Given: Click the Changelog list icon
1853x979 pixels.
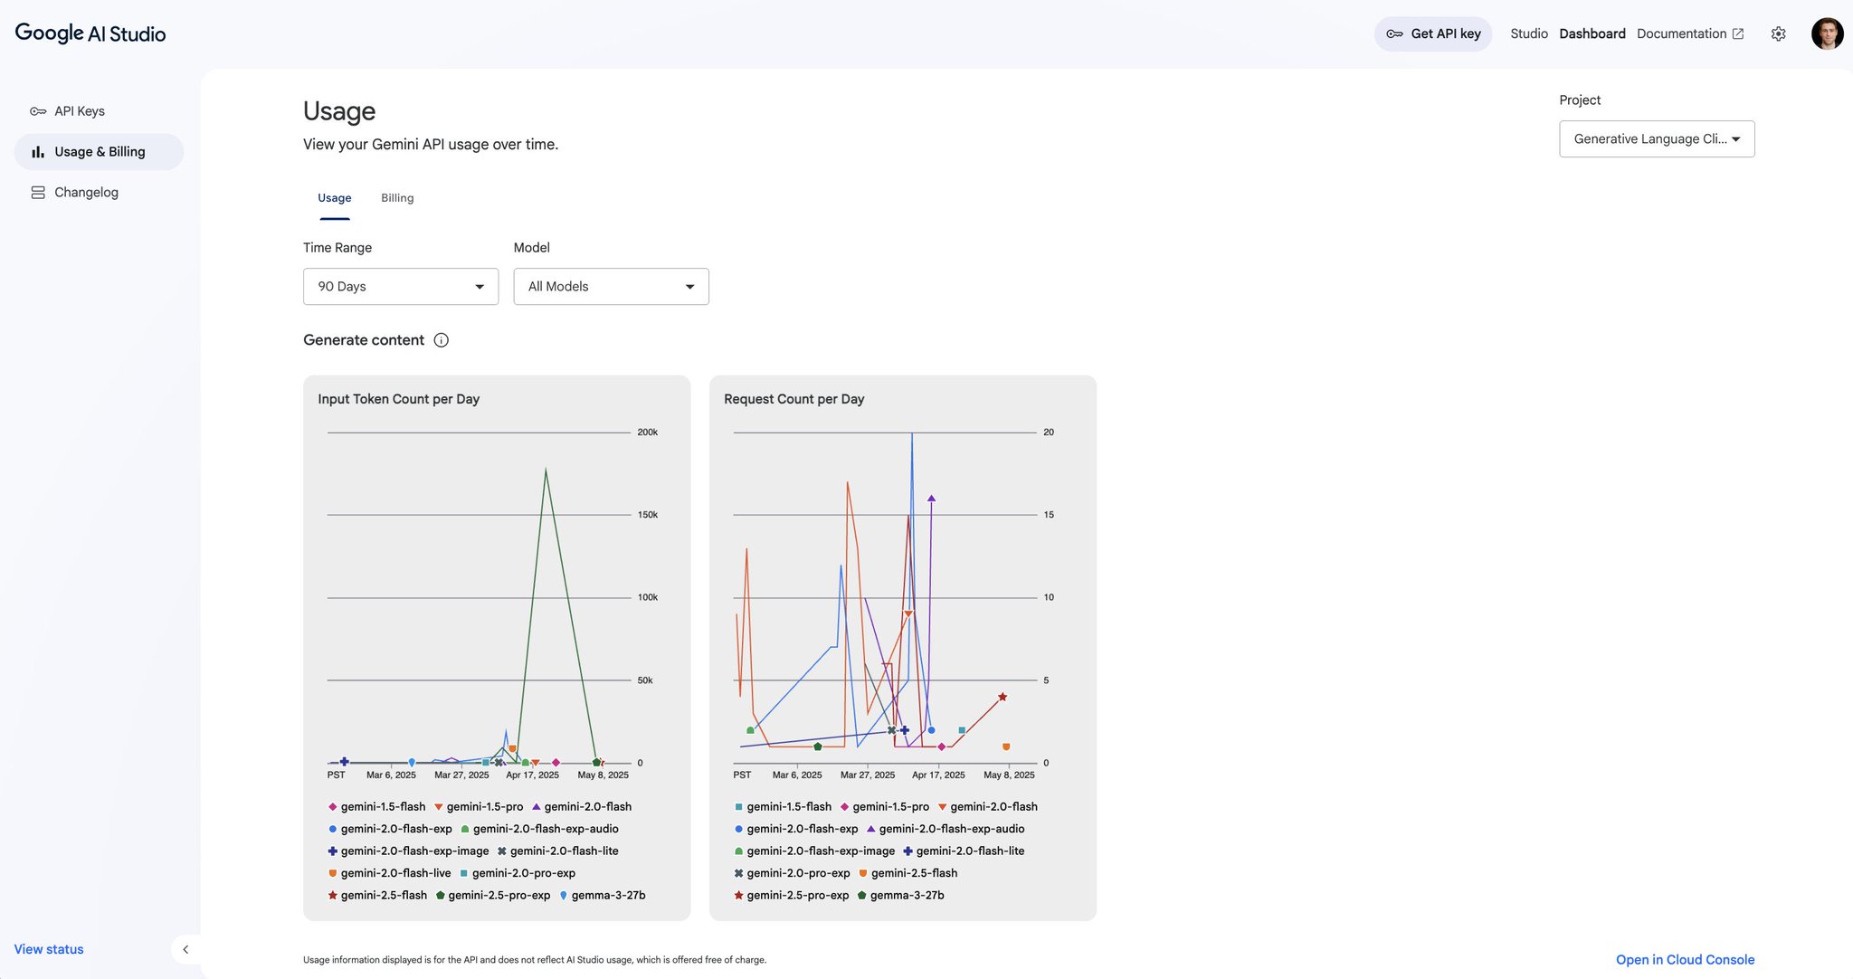Looking at the screenshot, I should [x=38, y=193].
